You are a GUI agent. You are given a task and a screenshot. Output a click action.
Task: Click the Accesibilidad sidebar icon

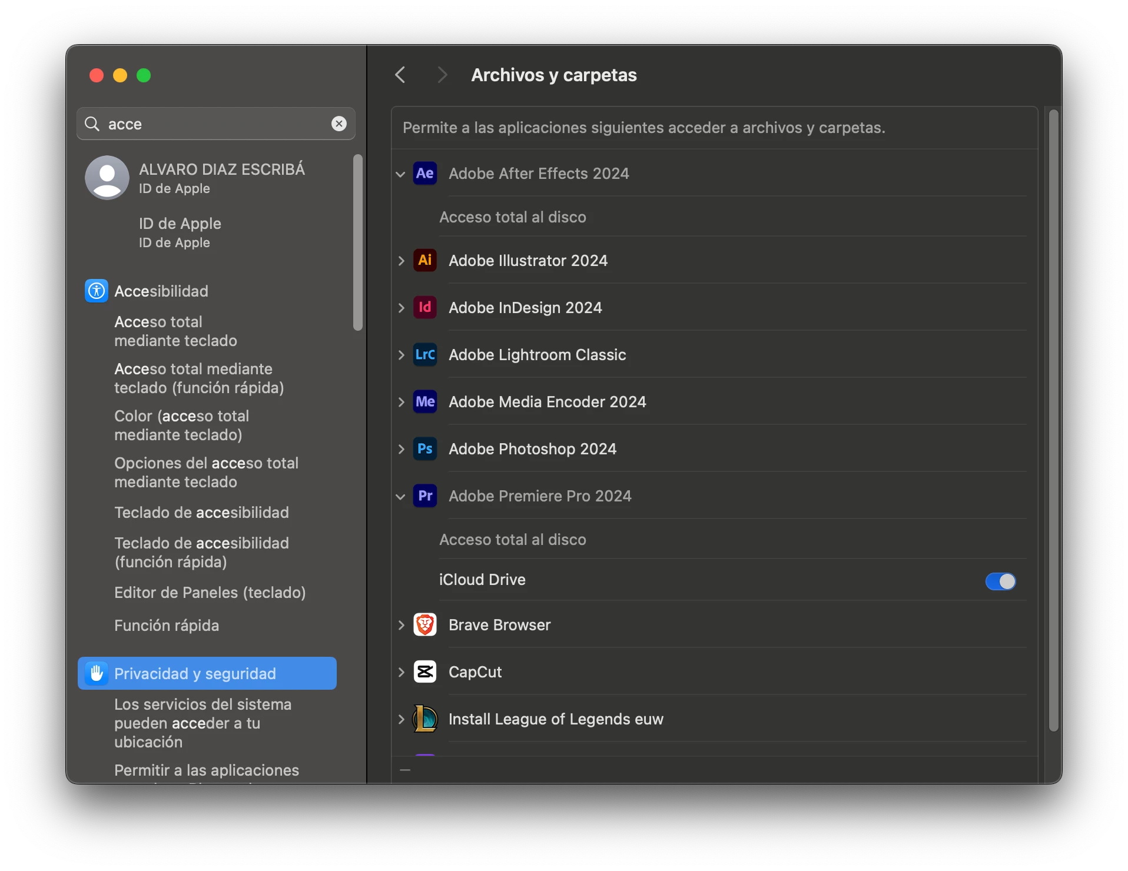pyautogui.click(x=97, y=291)
